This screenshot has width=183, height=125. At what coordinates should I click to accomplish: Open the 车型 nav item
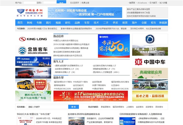pyautogui.click(x=87, y=23)
